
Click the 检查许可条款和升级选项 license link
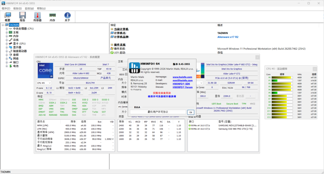point(162,96)
